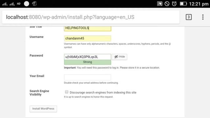Focus the Site Title field HELPINGTOOLS
The height and width of the screenshot is (118, 210).
click(x=88, y=28)
